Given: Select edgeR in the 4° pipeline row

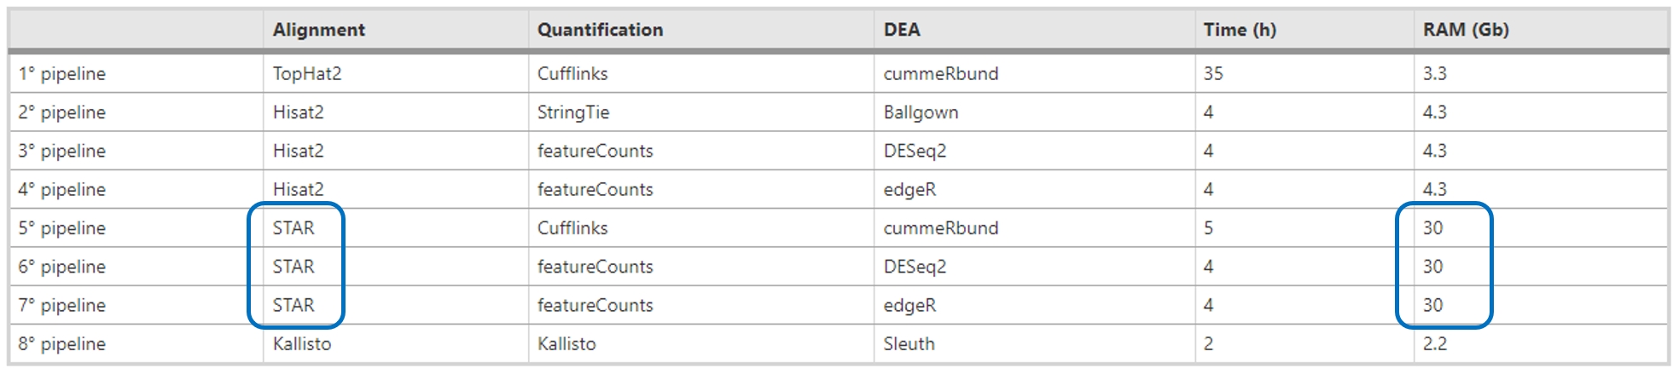Looking at the screenshot, I should click(x=909, y=190).
